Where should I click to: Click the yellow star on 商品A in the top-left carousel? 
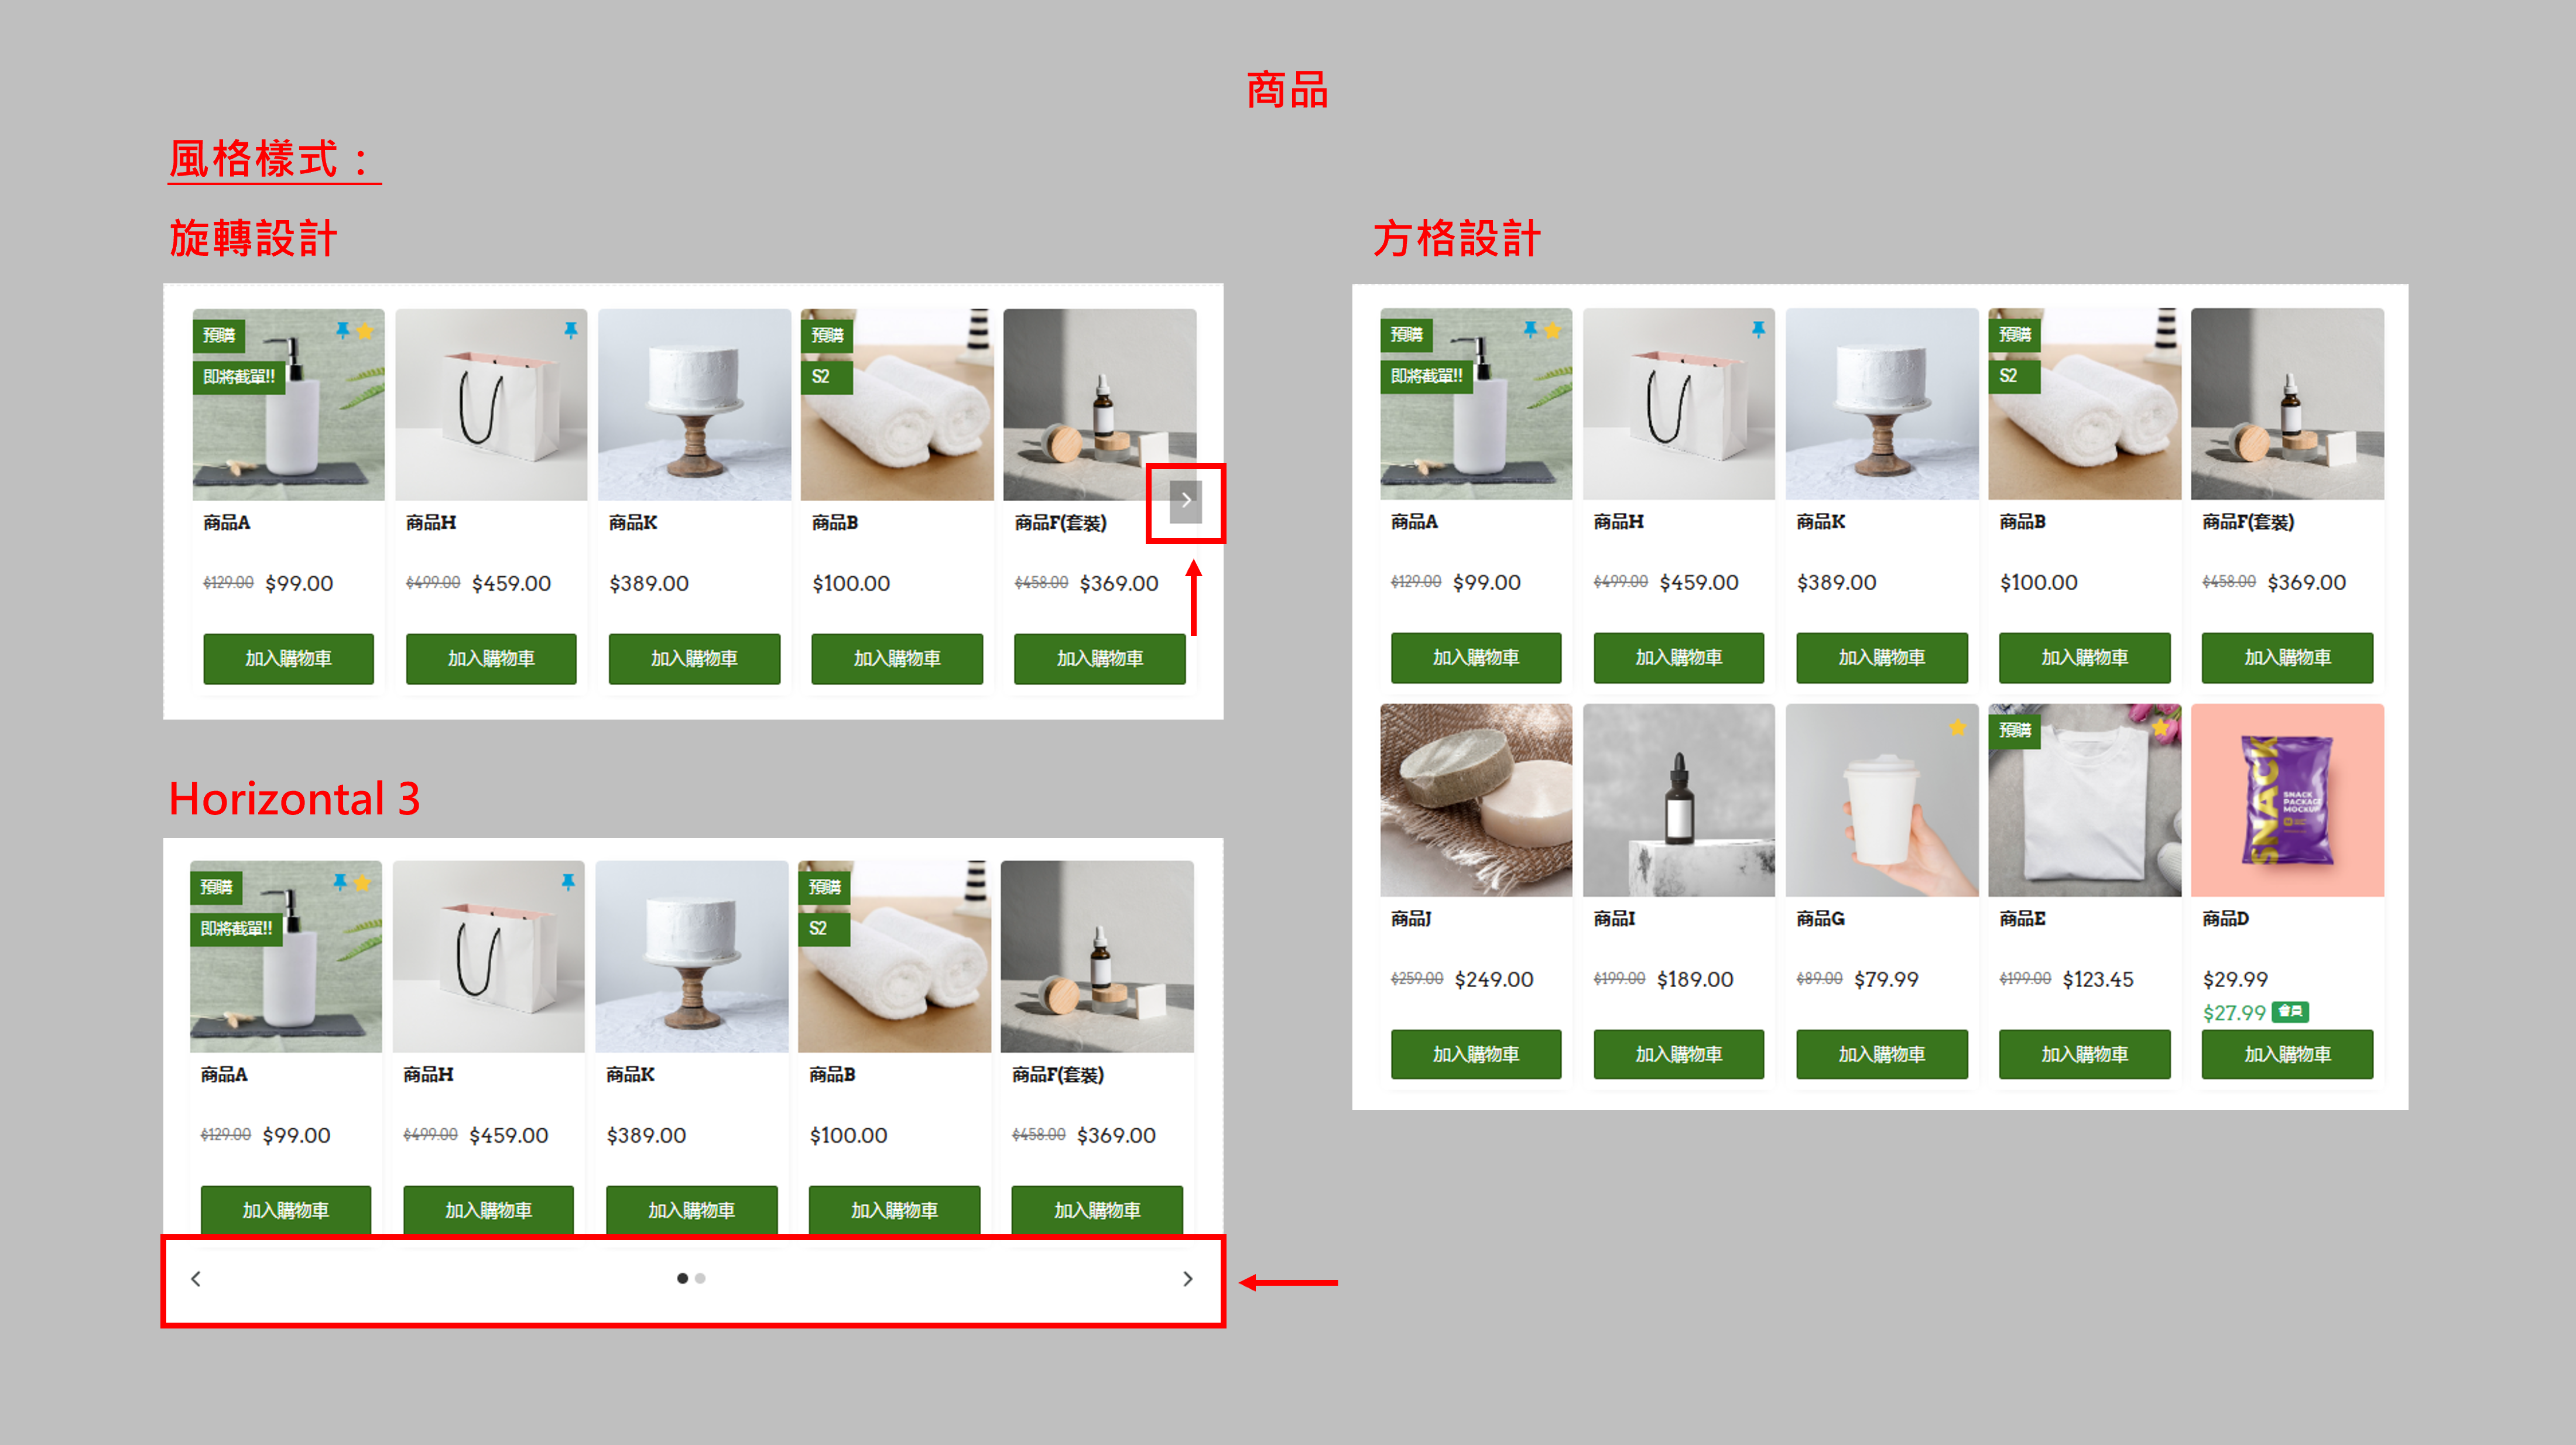365,331
